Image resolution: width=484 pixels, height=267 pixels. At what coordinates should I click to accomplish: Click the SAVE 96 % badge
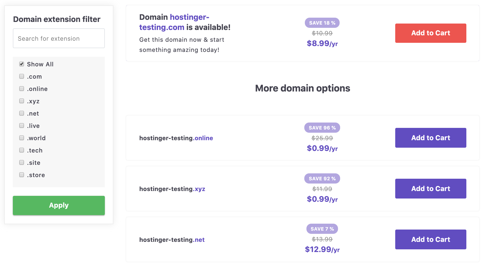click(x=322, y=128)
